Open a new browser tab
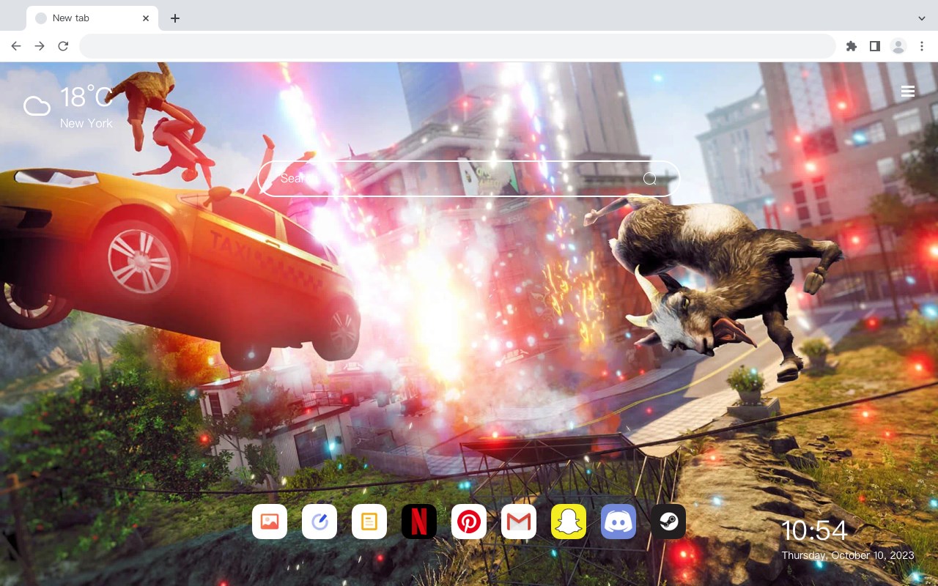 [x=174, y=18]
